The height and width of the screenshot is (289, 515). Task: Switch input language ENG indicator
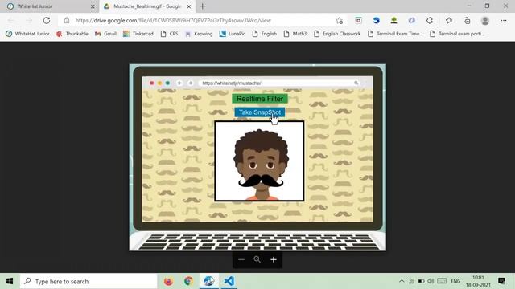(455, 281)
